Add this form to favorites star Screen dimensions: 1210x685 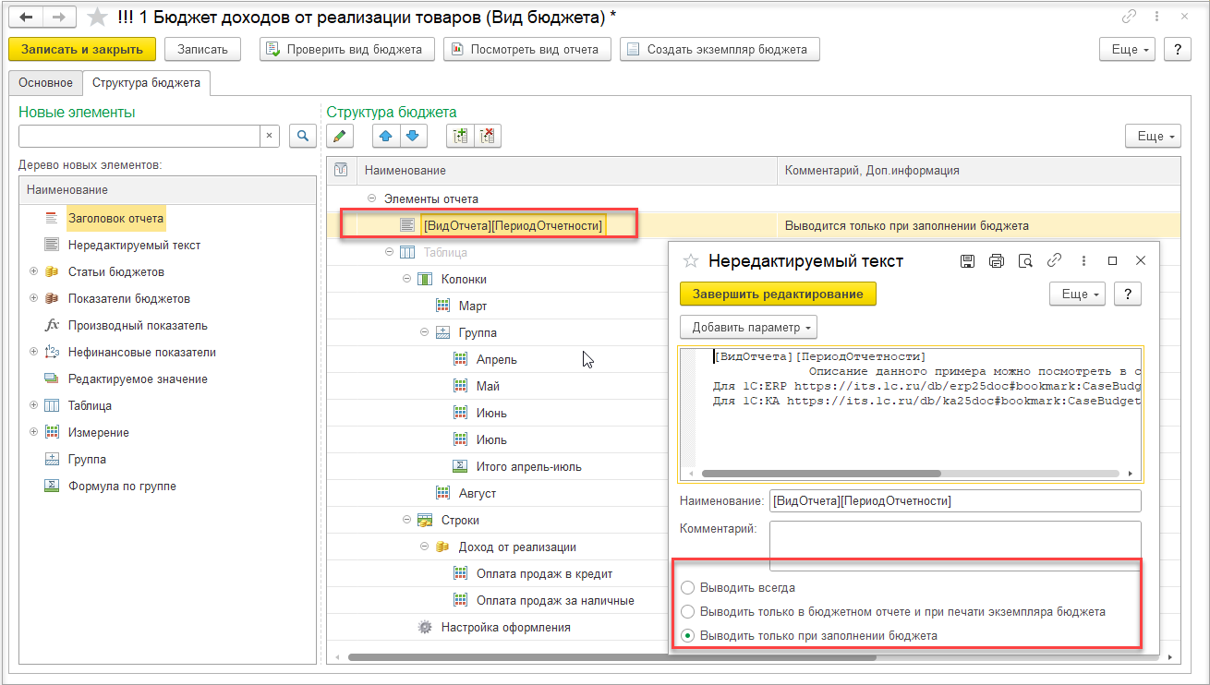[96, 18]
